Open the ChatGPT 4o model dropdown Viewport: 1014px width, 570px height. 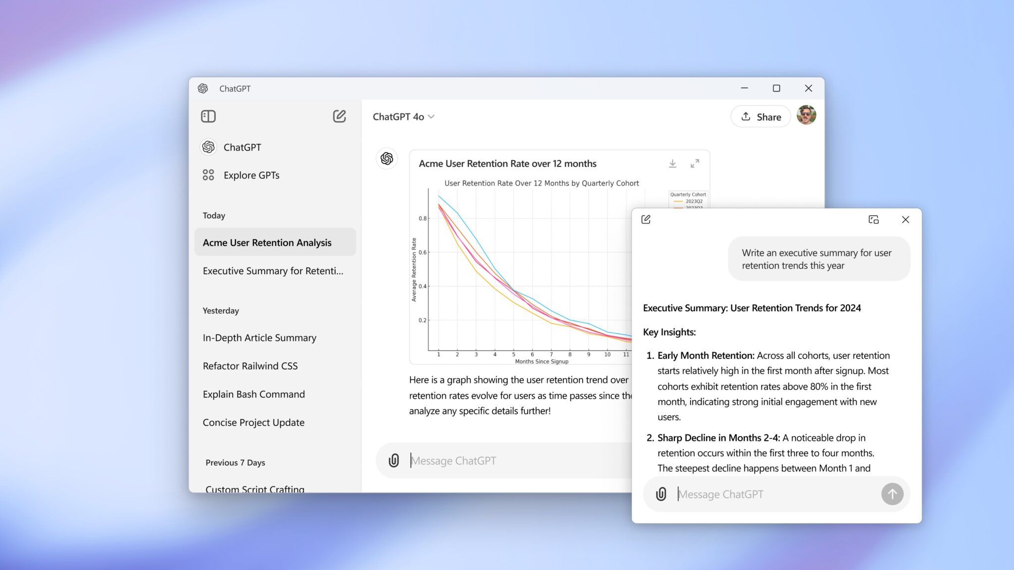[x=404, y=116]
